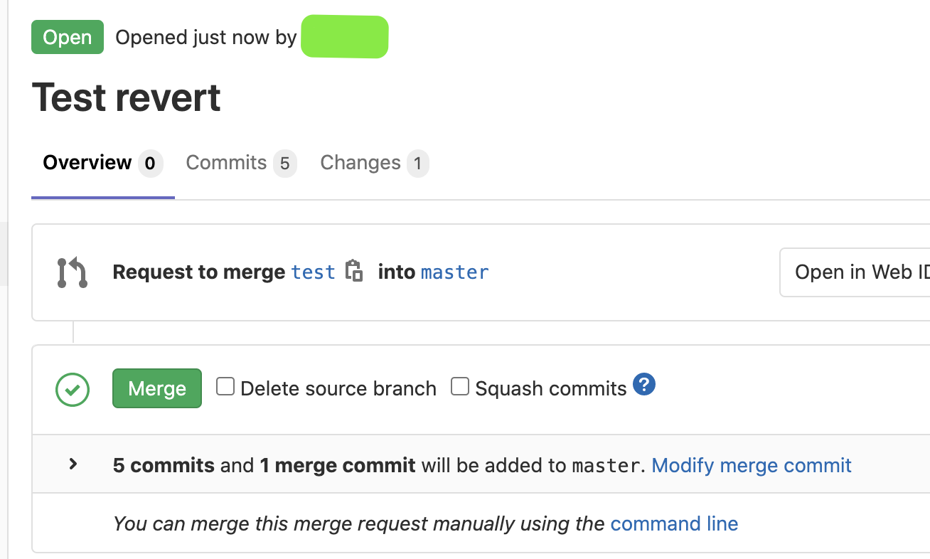The height and width of the screenshot is (559, 930).
Task: Click the merge request branch icon
Action: point(72,273)
